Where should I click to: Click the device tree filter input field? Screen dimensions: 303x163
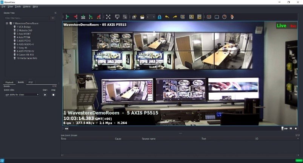tap(27, 18)
